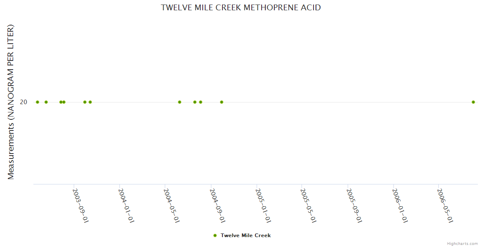Click the green legend marker icon
The width and height of the screenshot is (482, 247).
click(215, 235)
